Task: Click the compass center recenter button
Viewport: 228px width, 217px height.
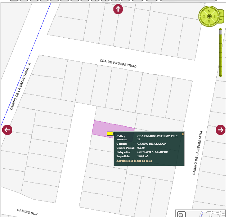Action: pos(209,16)
